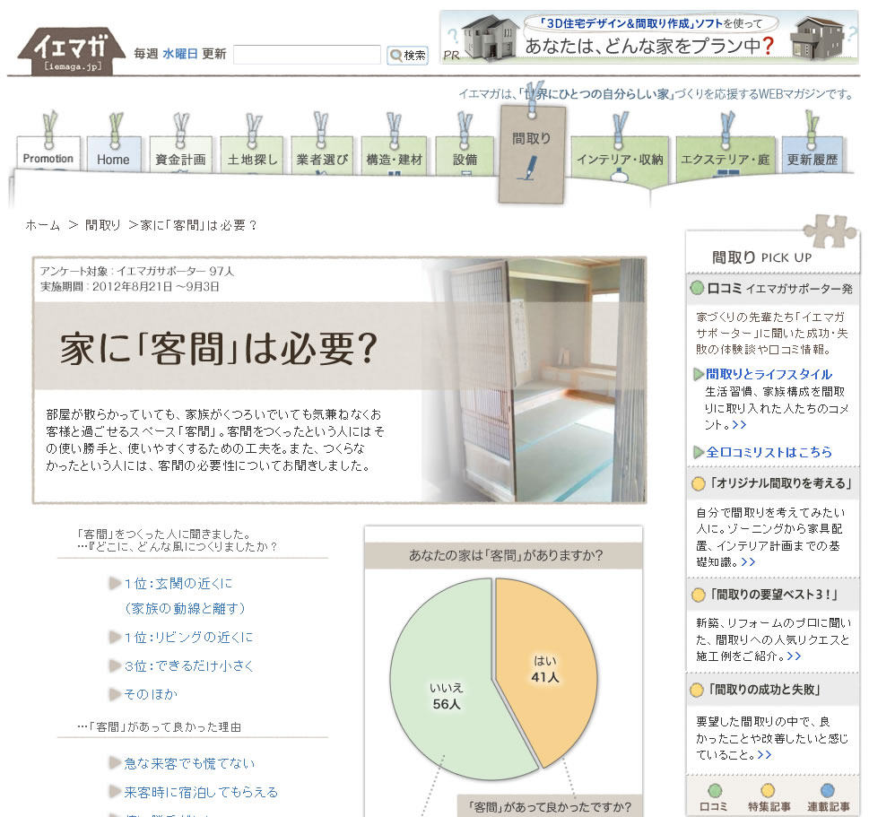Click yellow circle beside オリジナル間取りを考える
The image size is (869, 817).
[698, 483]
